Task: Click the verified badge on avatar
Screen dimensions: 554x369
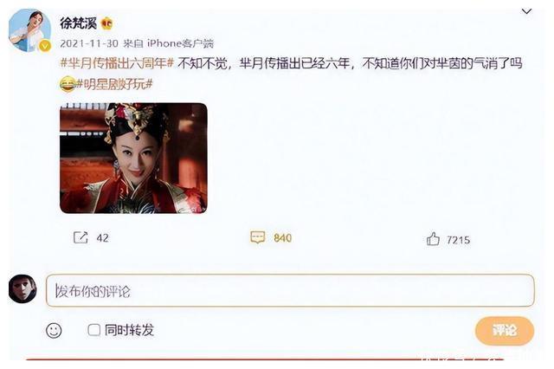Action: (x=45, y=46)
